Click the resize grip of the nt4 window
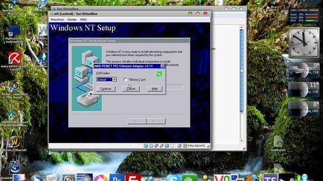323x181 pixels. pos(208,146)
